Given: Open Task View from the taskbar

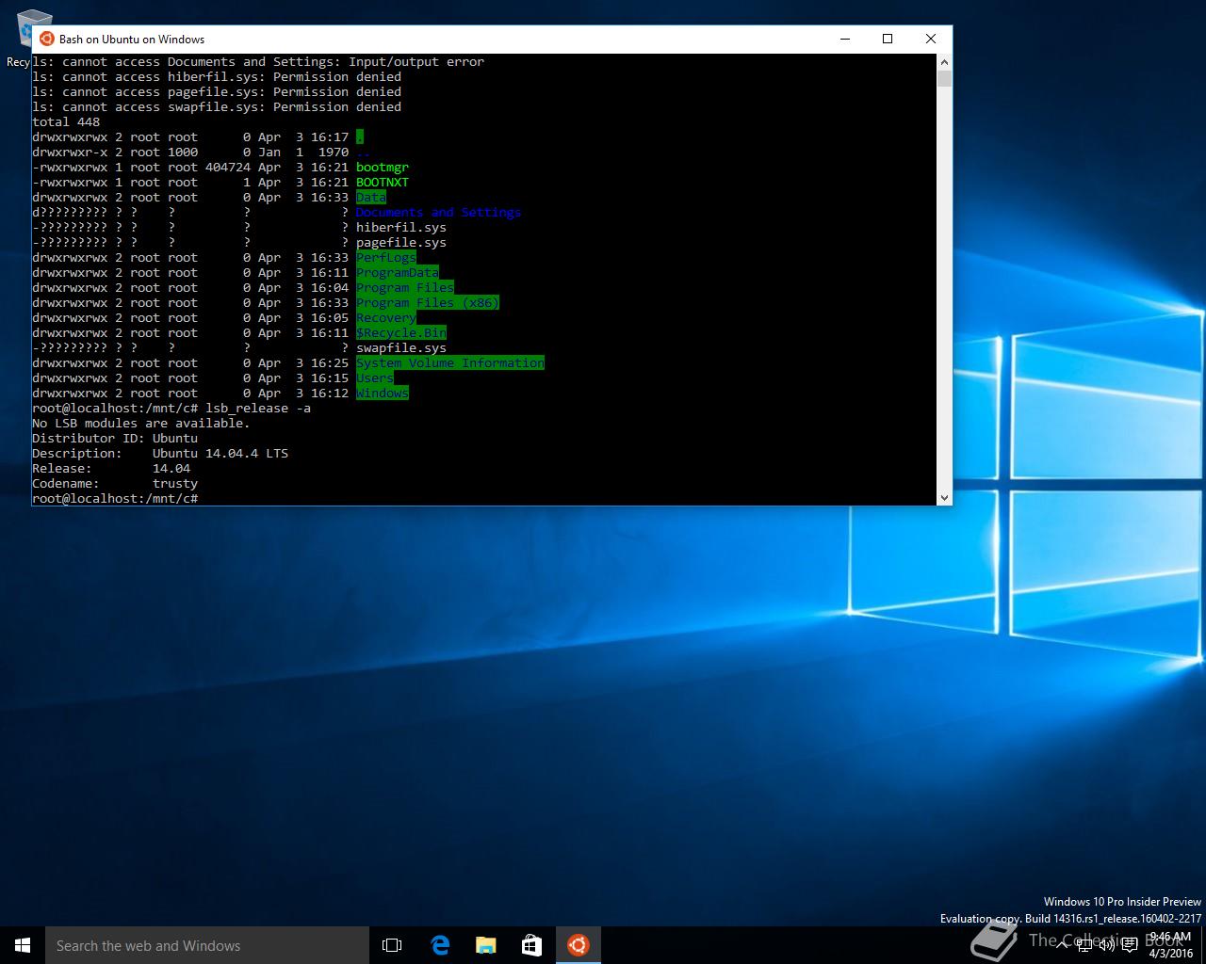Looking at the screenshot, I should (392, 945).
